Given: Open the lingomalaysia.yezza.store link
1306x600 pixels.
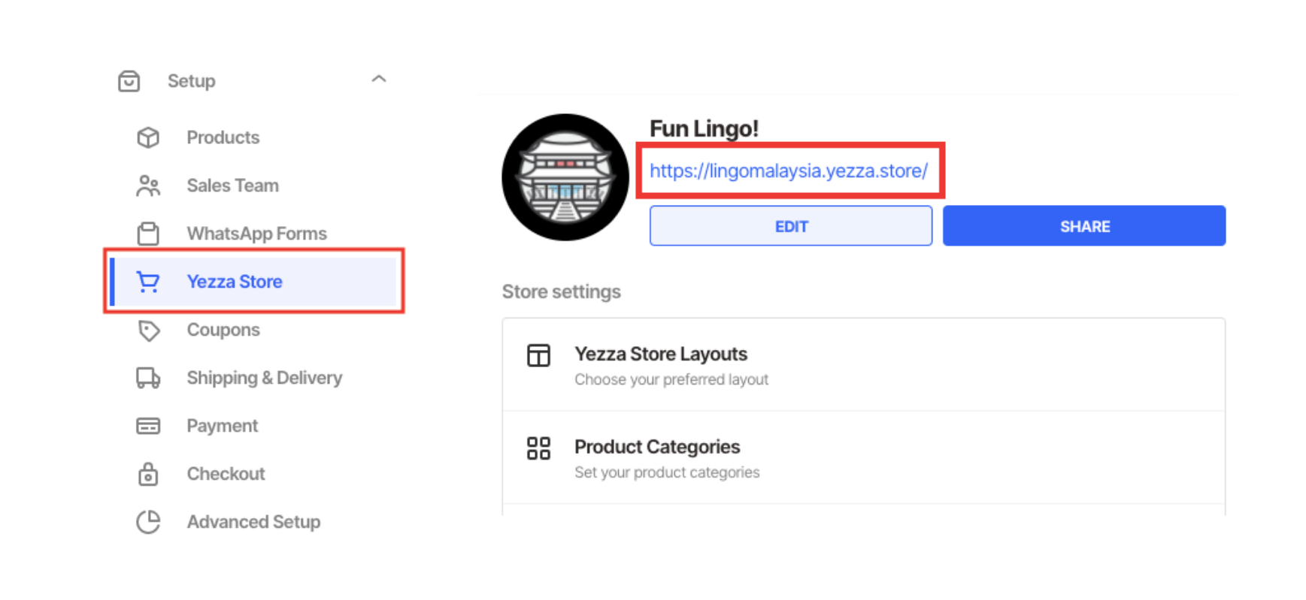Looking at the screenshot, I should (x=788, y=171).
